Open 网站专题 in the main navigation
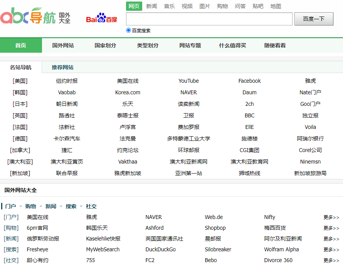This screenshot has width=343, height=269. click(x=190, y=45)
